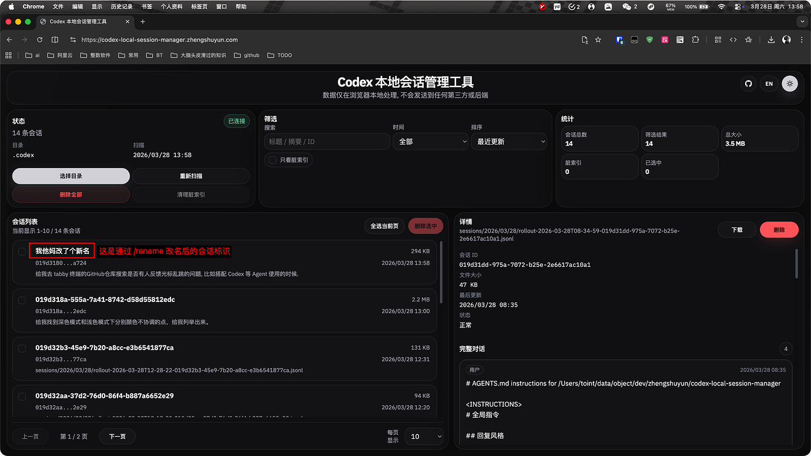Image resolution: width=811 pixels, height=456 pixels.
Task: Open Control Center in menu bar
Action: pyautogui.click(x=738, y=6)
